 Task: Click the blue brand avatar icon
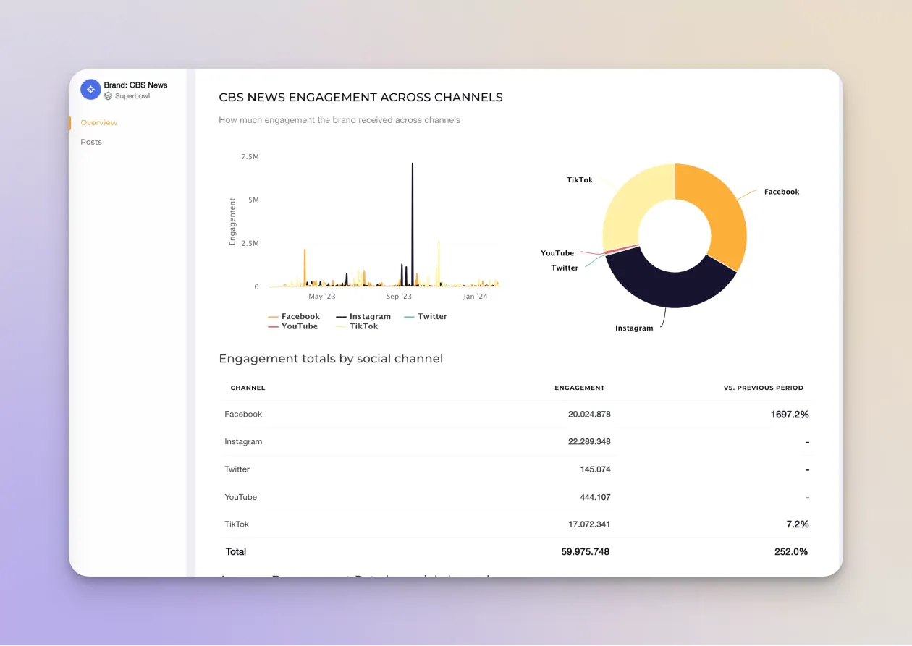tap(90, 89)
